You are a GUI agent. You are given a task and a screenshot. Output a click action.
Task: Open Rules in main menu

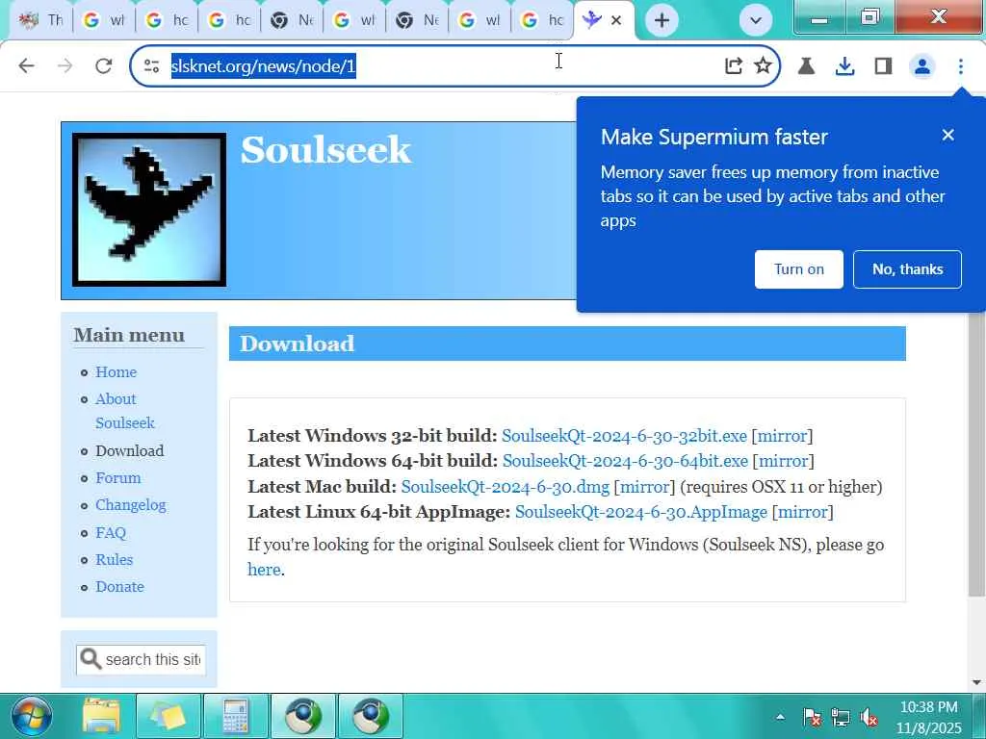point(114,559)
